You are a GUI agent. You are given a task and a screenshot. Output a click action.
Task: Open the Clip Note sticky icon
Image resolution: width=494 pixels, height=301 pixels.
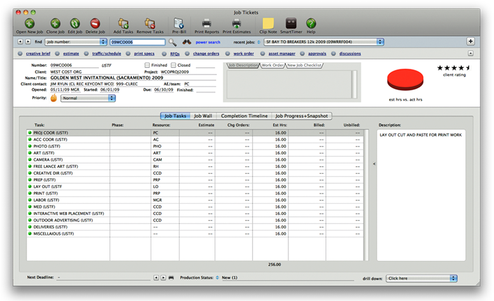(x=268, y=24)
